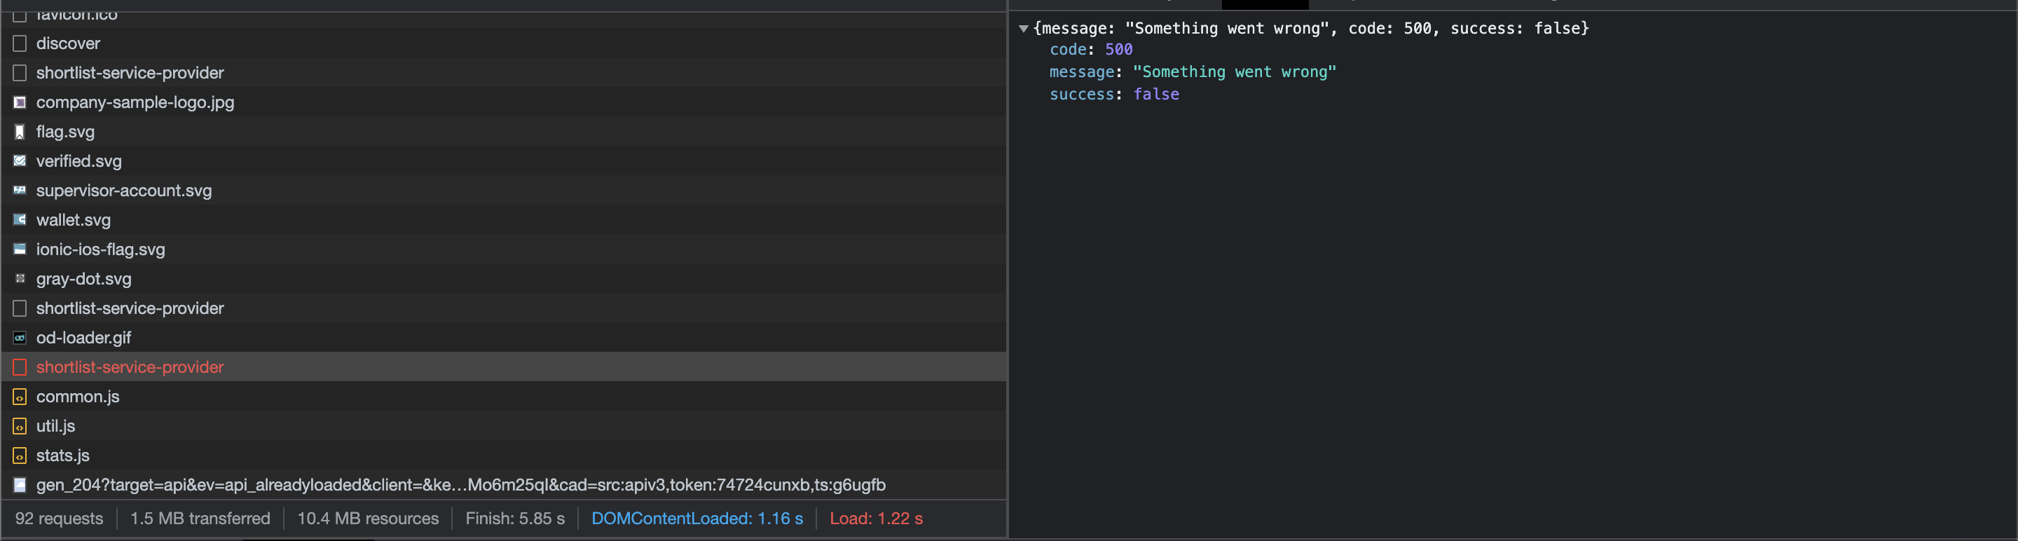Click the document icon beside the discover request
This screenshot has width=2018, height=541.
(x=20, y=44)
